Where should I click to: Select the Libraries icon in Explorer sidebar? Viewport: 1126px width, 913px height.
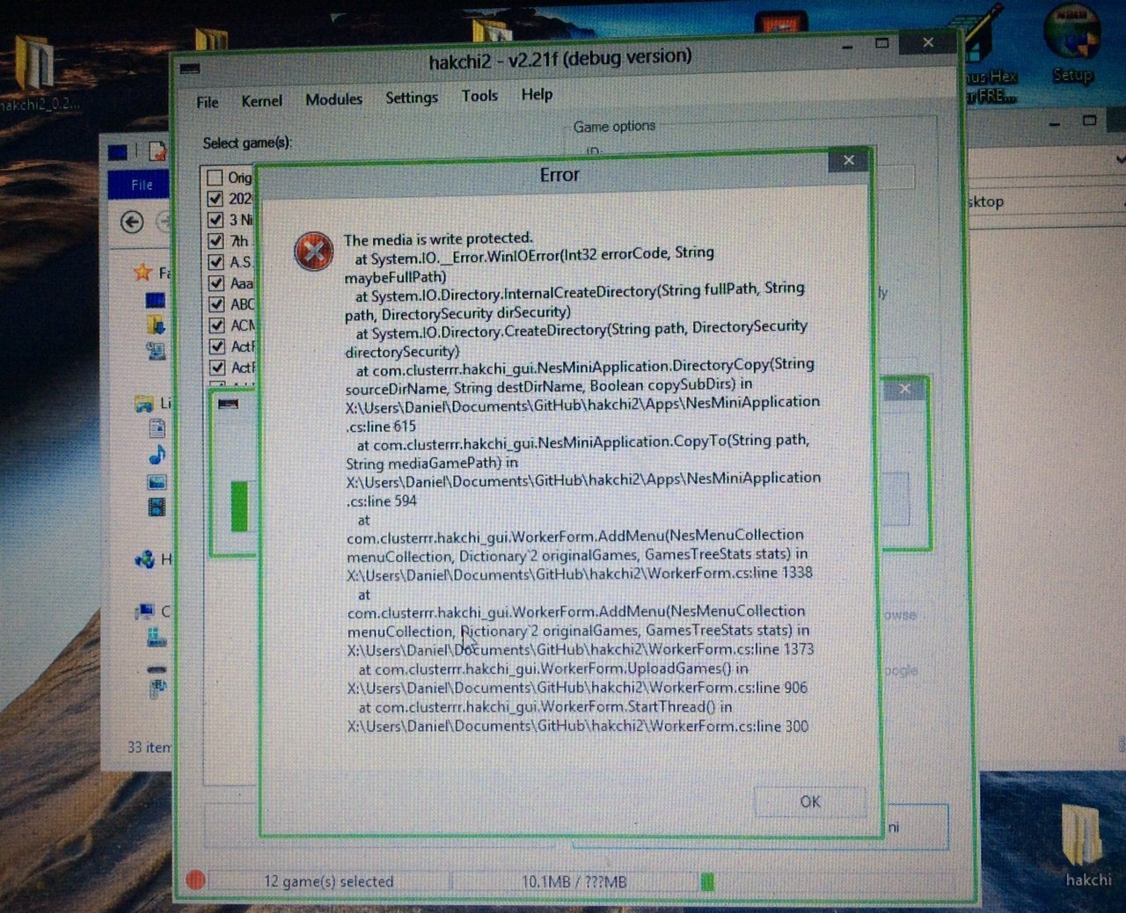(x=144, y=404)
